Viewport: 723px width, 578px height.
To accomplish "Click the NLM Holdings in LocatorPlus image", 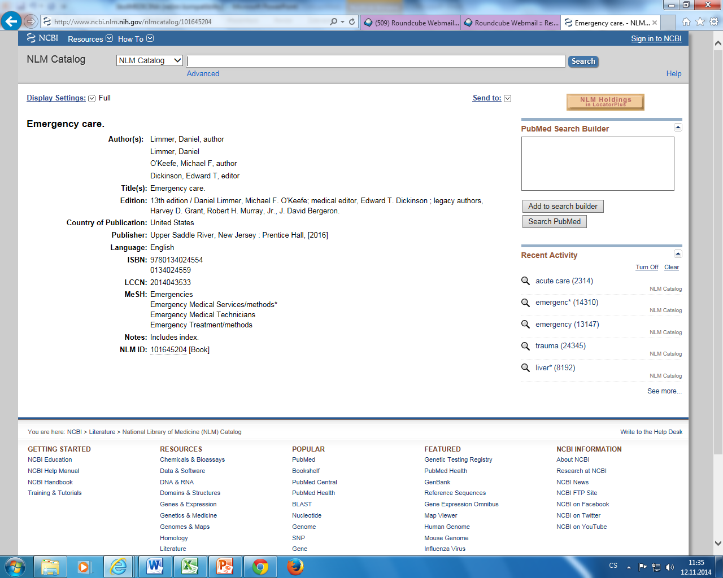I will [606, 102].
